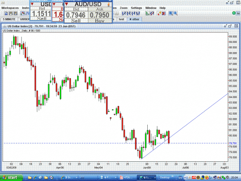Click the 20:04 system clock

click(234, 178)
